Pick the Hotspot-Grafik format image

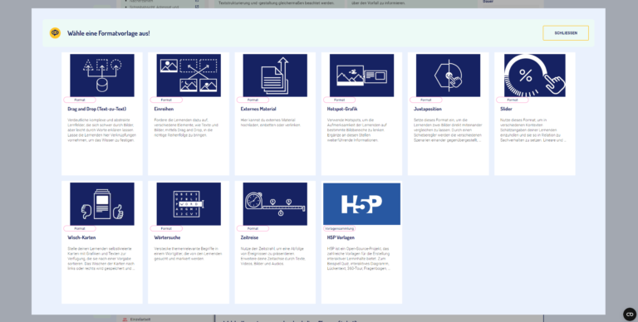click(361, 76)
